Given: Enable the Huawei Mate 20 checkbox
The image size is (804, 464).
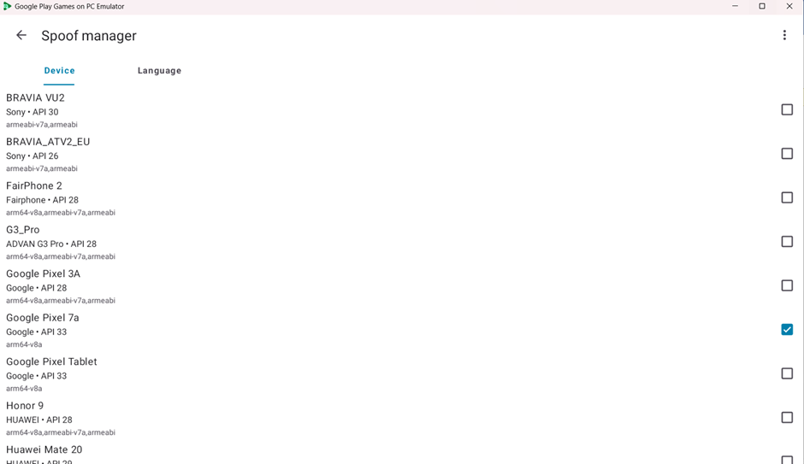Looking at the screenshot, I should (787, 460).
